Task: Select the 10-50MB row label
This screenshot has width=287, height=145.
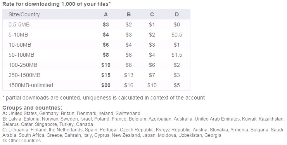Action: pos(20,45)
